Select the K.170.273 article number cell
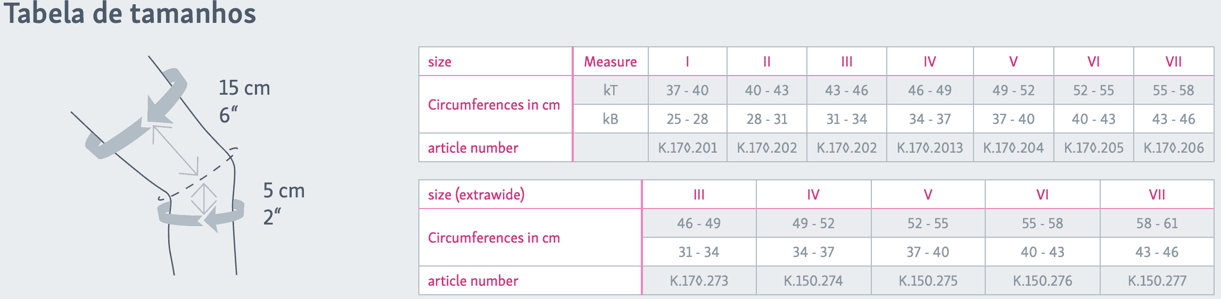This screenshot has height=299, width=1221. pyautogui.click(x=699, y=281)
